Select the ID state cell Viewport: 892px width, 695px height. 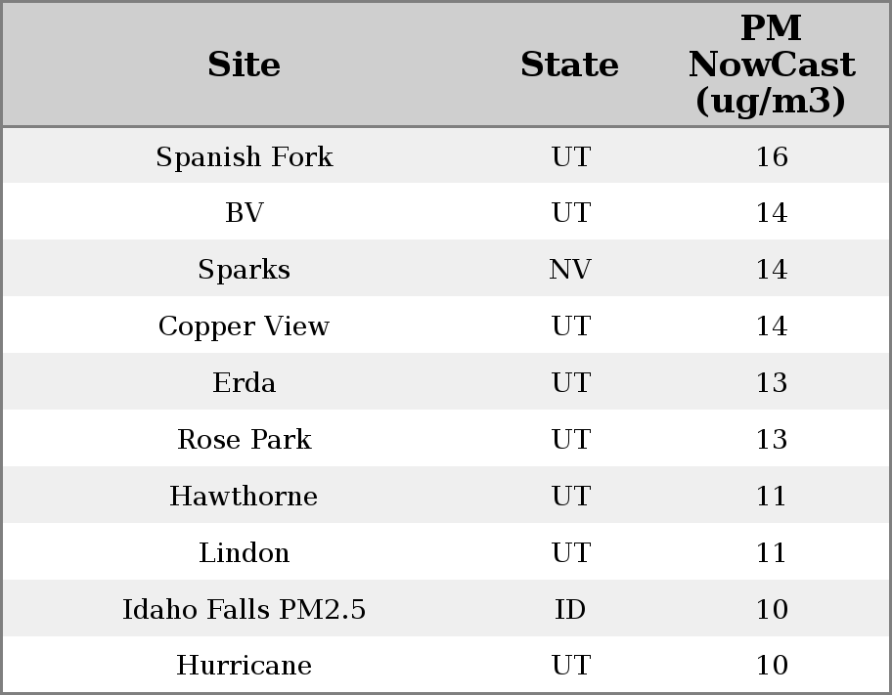point(570,610)
